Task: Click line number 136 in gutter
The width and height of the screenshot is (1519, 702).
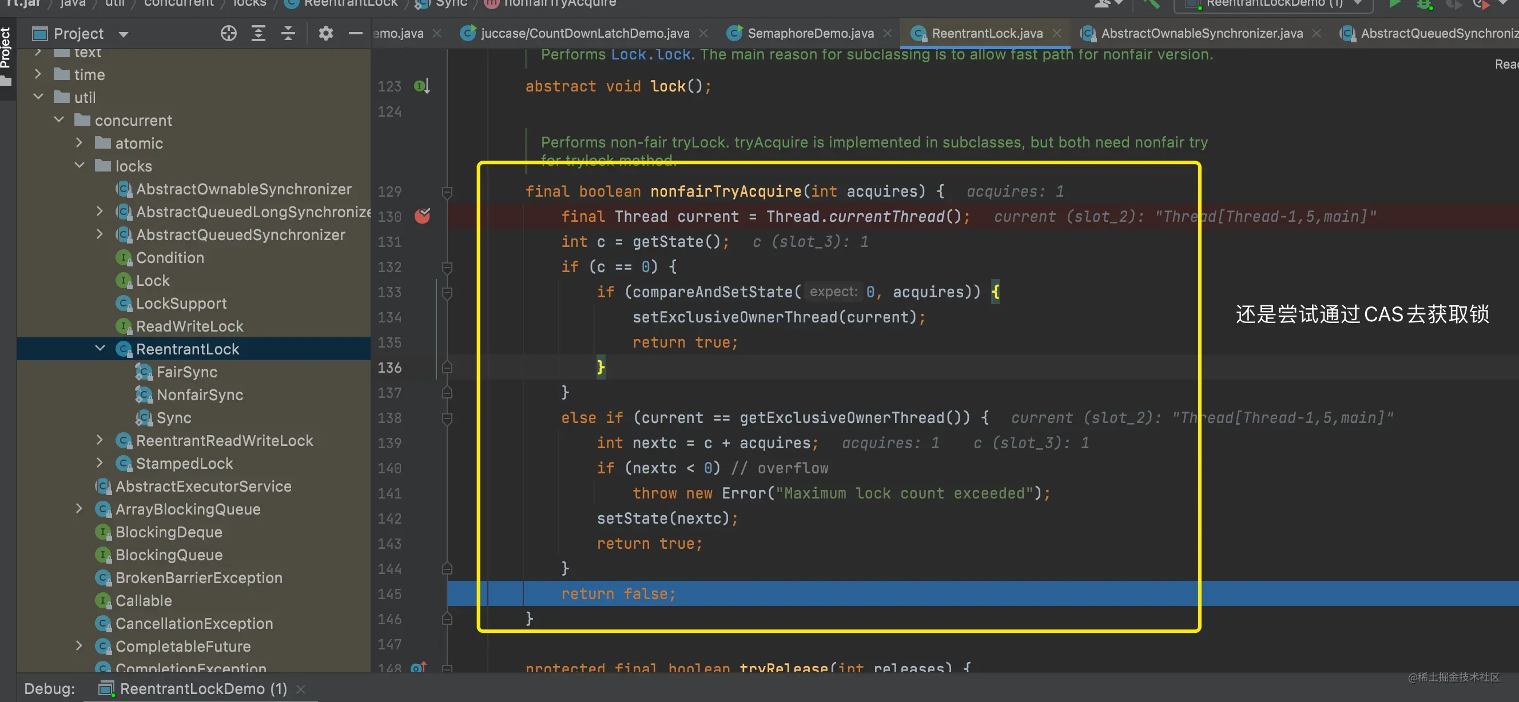Action: click(x=389, y=368)
